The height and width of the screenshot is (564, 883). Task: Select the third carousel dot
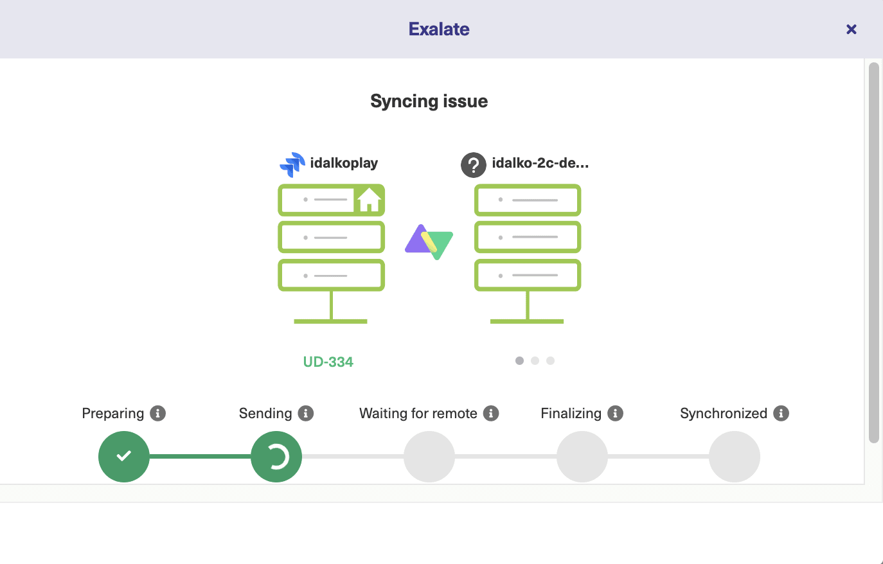click(550, 360)
